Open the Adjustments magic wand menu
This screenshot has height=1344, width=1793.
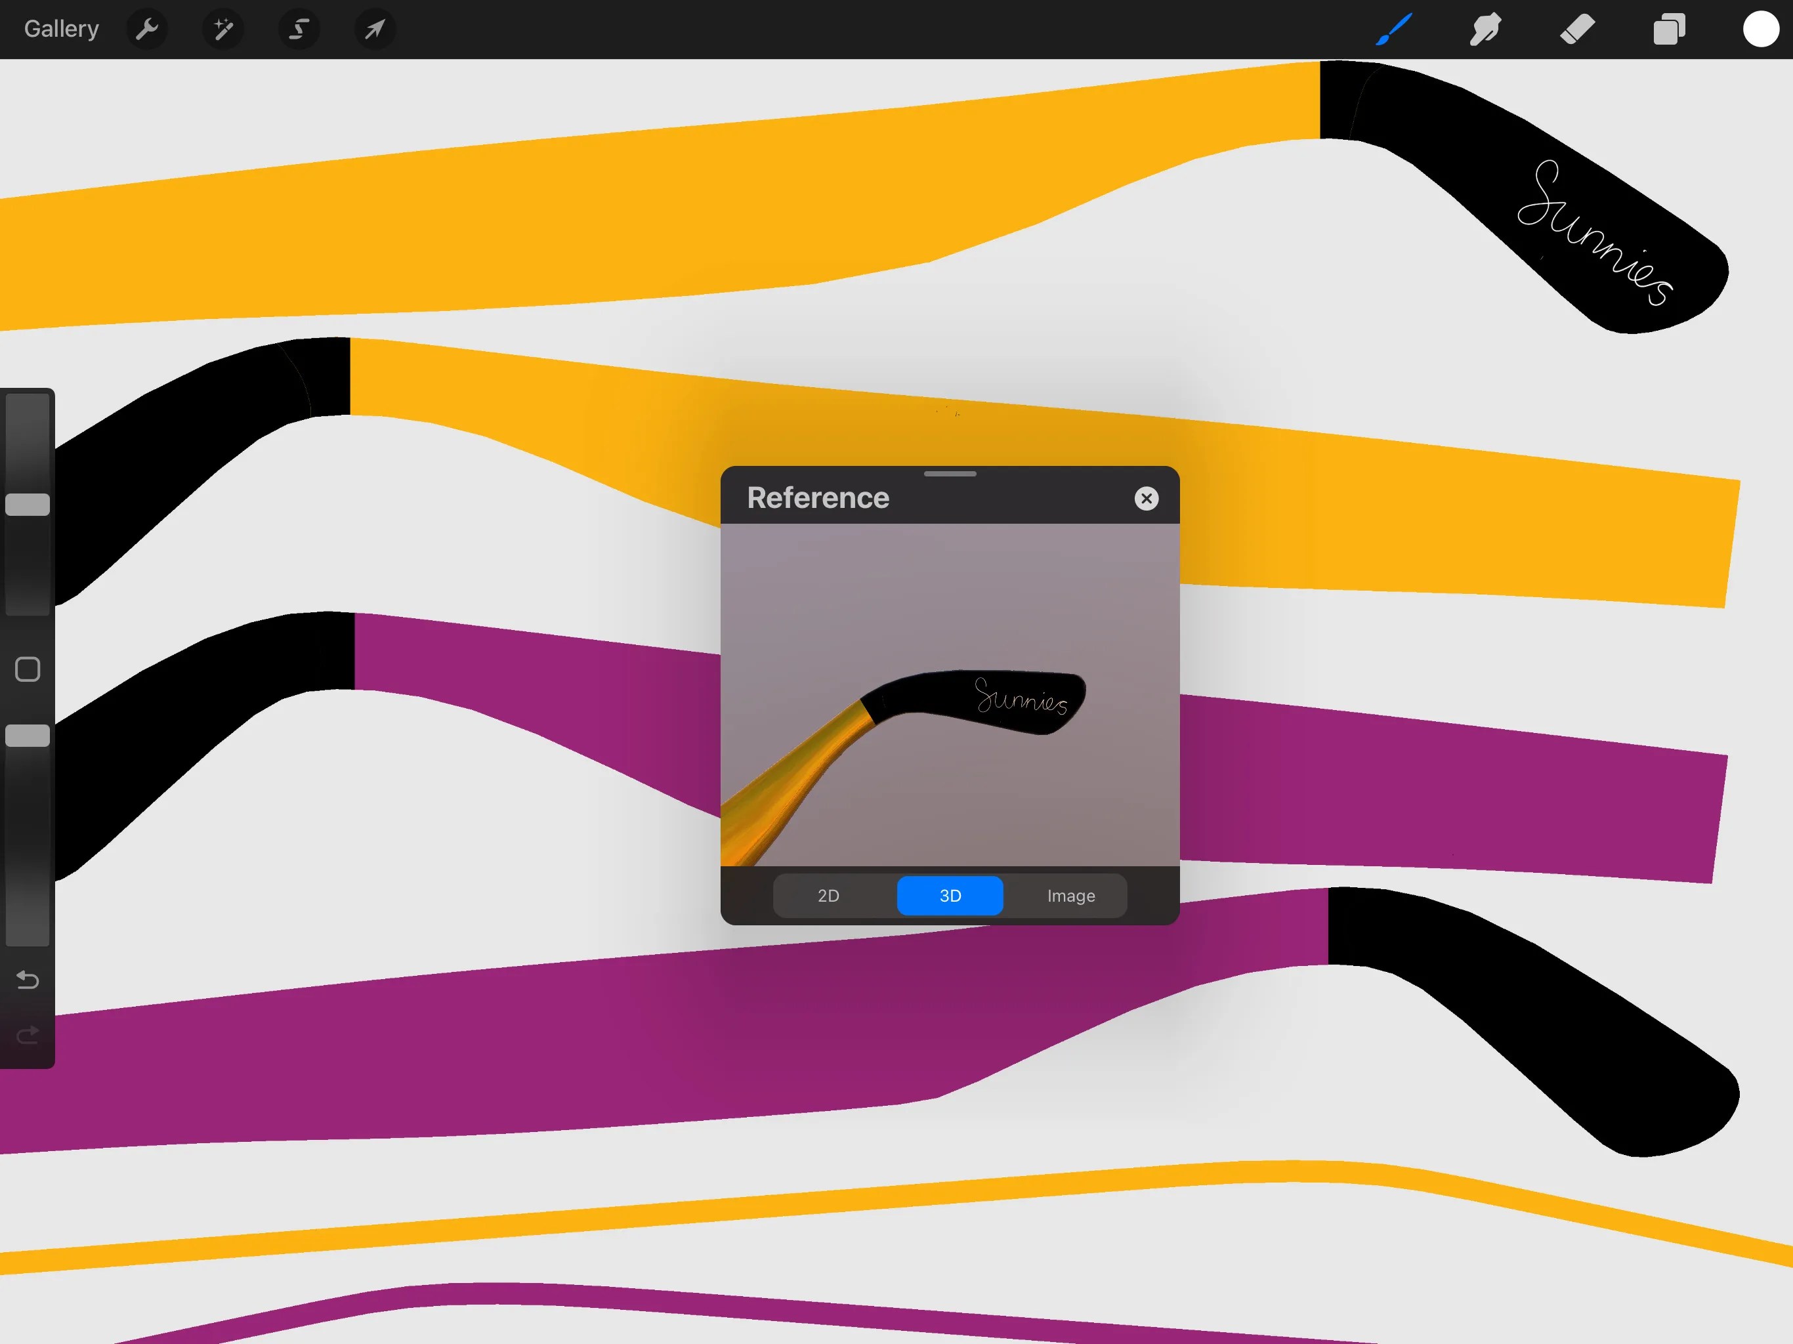coord(222,29)
